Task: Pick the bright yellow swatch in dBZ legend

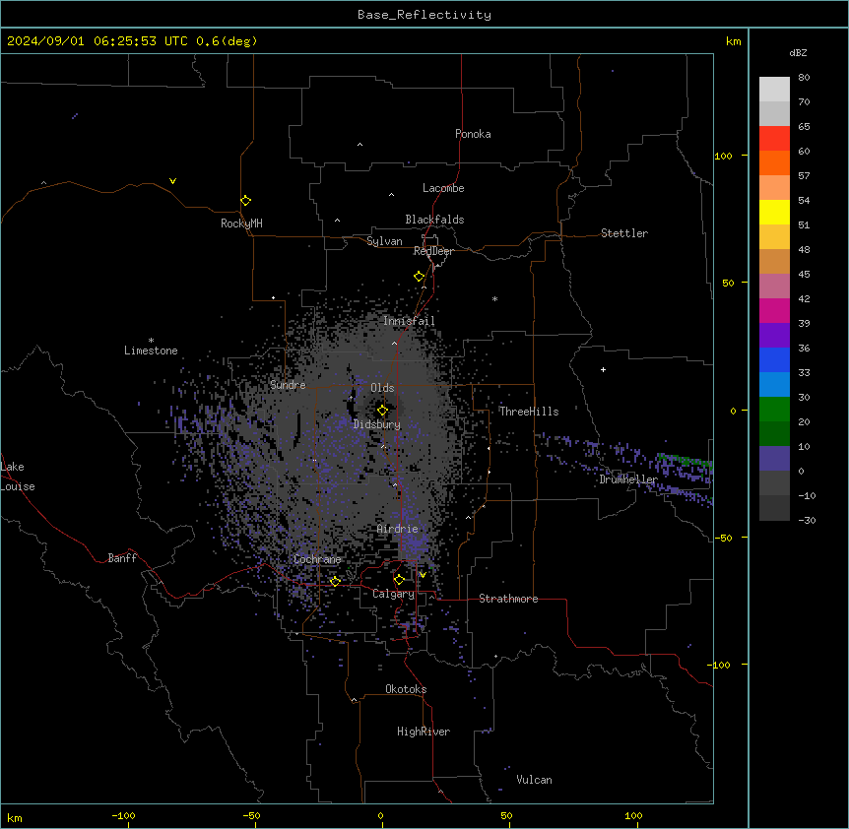Action: point(774,212)
